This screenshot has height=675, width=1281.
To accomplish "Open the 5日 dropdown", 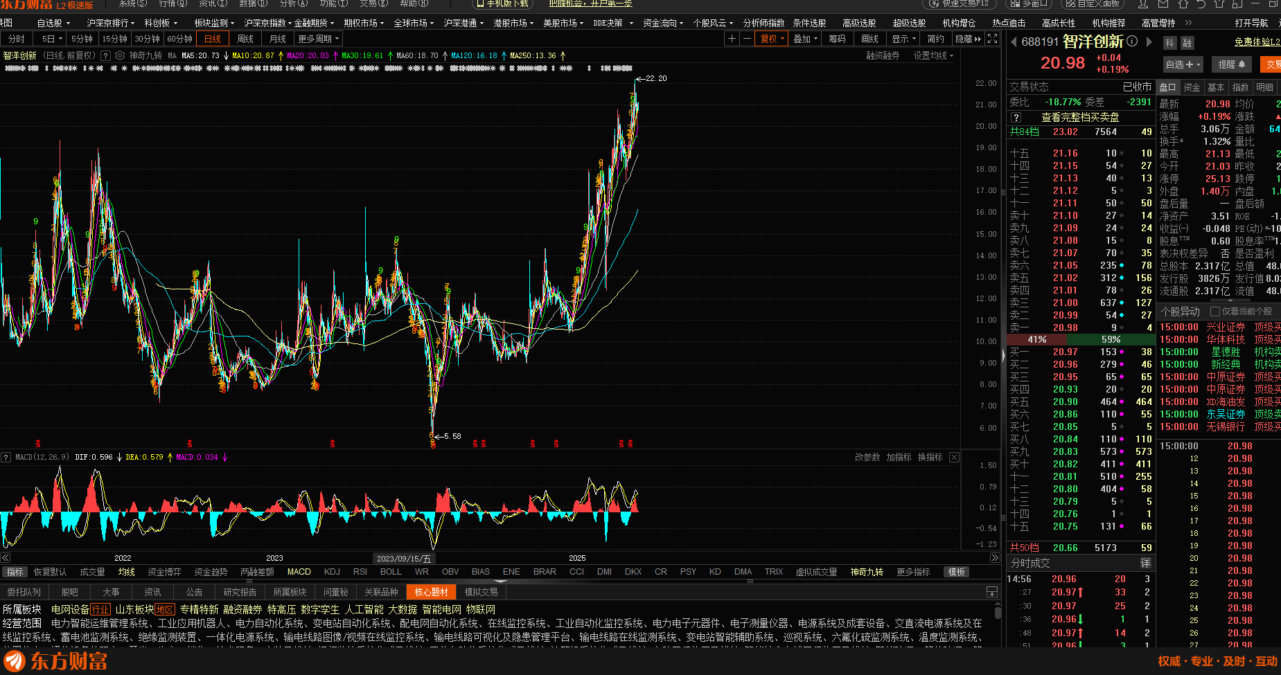I will click(x=51, y=39).
